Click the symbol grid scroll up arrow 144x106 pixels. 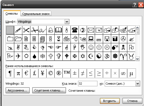point(138,28)
